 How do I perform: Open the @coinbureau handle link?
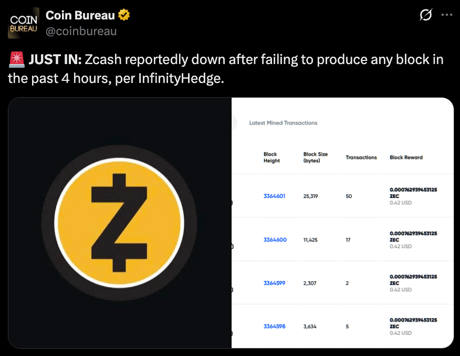[81, 31]
